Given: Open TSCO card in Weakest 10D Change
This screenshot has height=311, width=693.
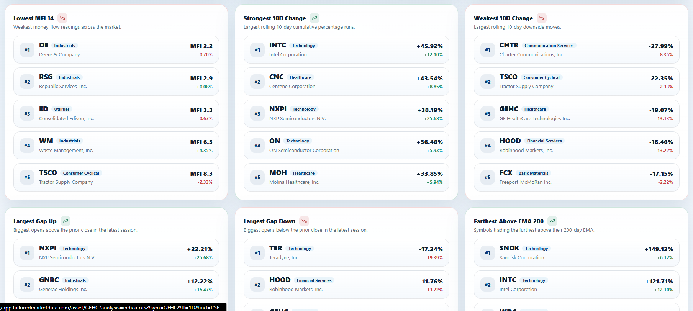Looking at the screenshot, I should (x=577, y=82).
